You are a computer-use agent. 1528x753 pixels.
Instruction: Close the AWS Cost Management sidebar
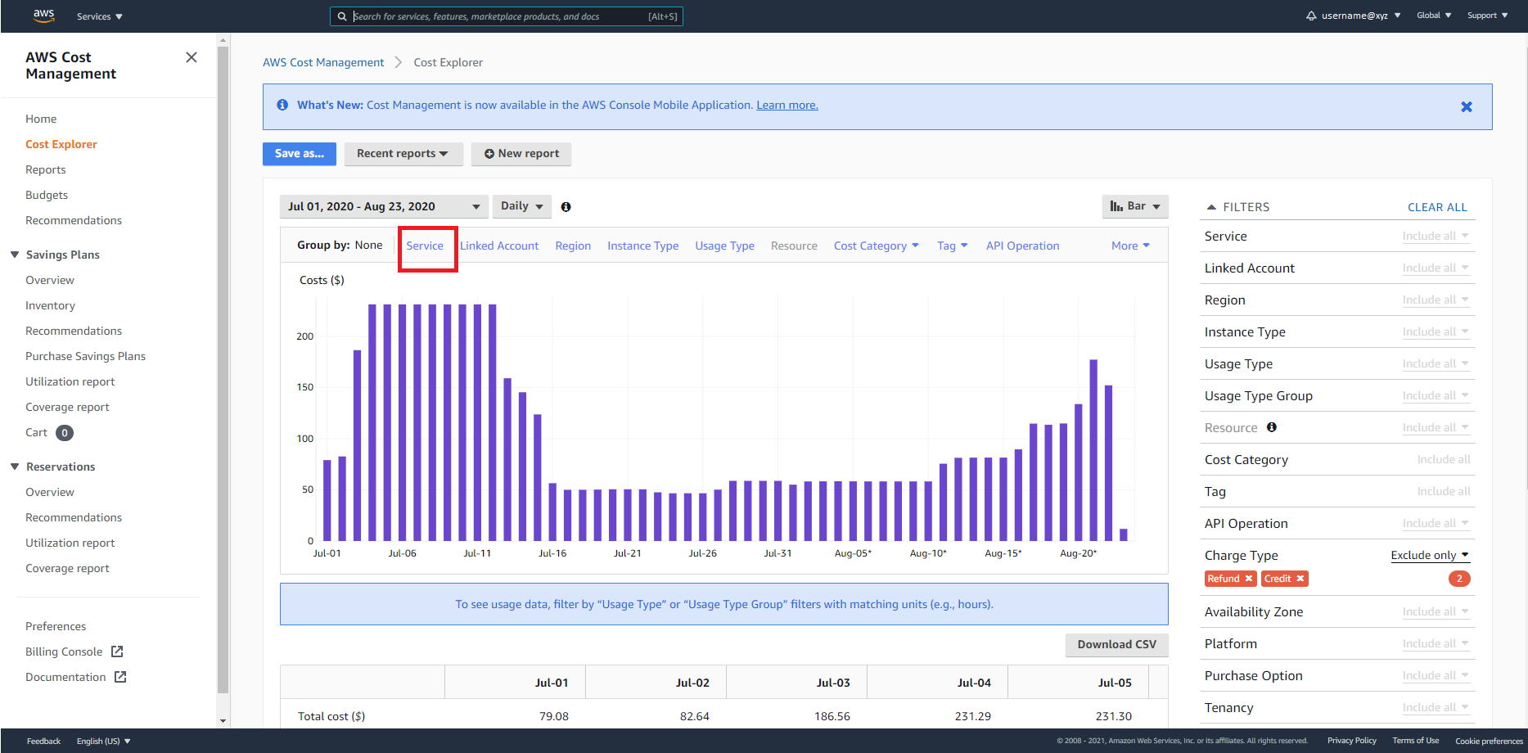[x=192, y=57]
